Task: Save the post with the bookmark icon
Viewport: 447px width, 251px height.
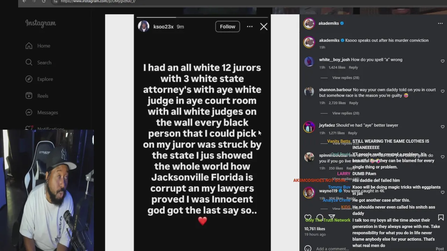Action: [x=441, y=218]
